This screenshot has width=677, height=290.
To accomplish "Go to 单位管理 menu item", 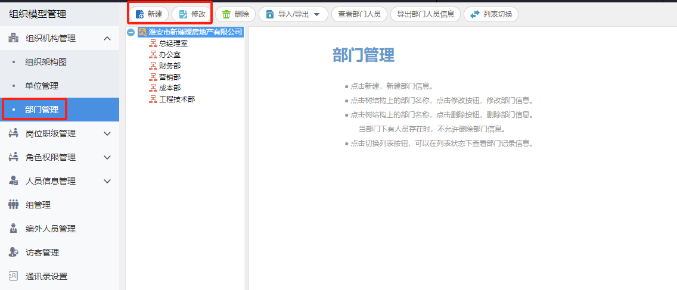I will [x=42, y=86].
